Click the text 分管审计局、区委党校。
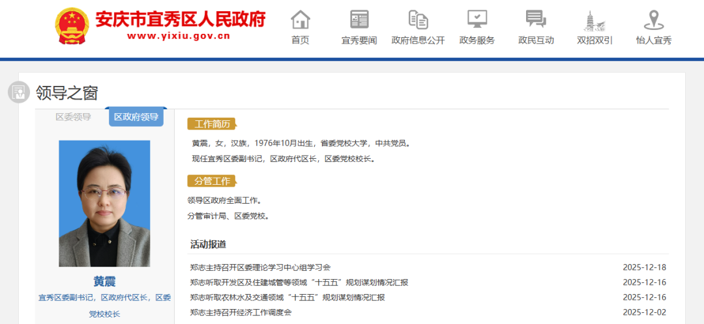Screen dimensions: 704x324 pos(229,216)
